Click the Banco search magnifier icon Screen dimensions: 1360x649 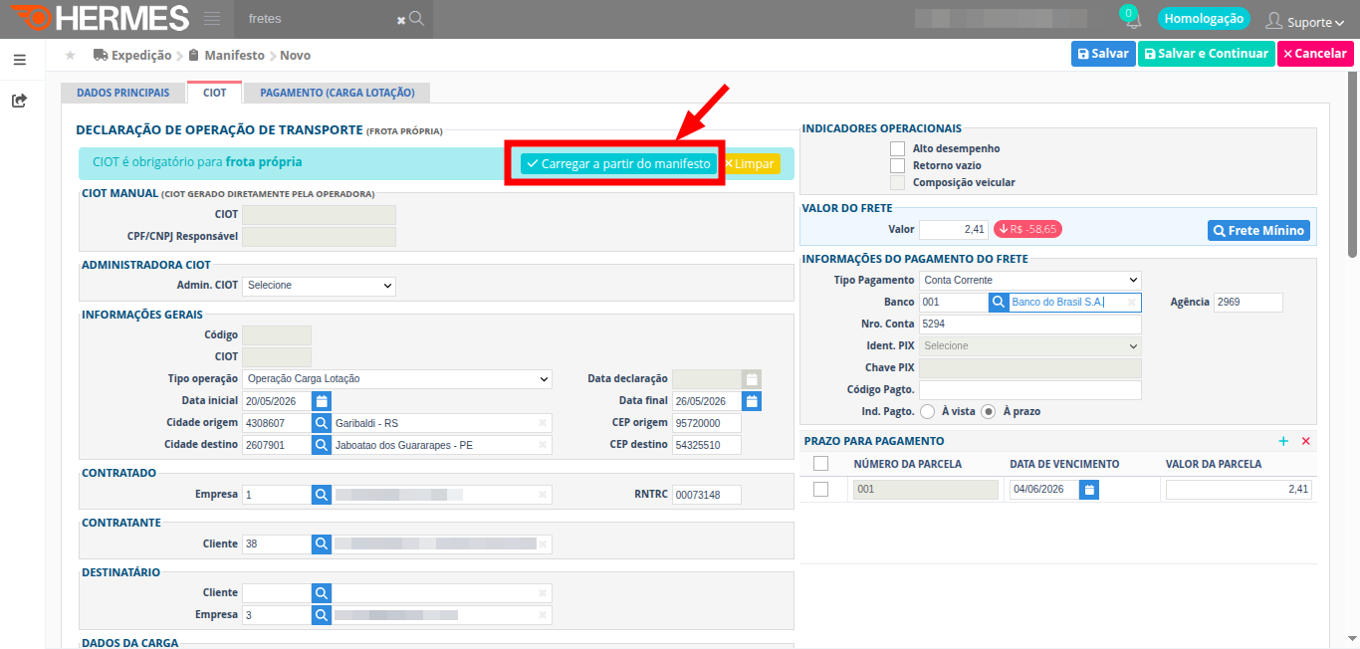(999, 302)
